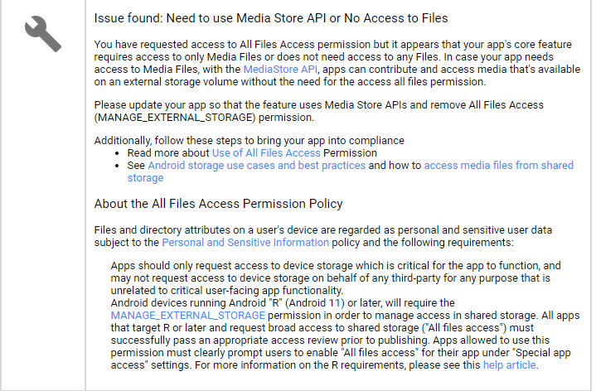The width and height of the screenshot is (596, 391).
Task: Click the Files and directory attributes sentence
Action: pyautogui.click(x=323, y=236)
